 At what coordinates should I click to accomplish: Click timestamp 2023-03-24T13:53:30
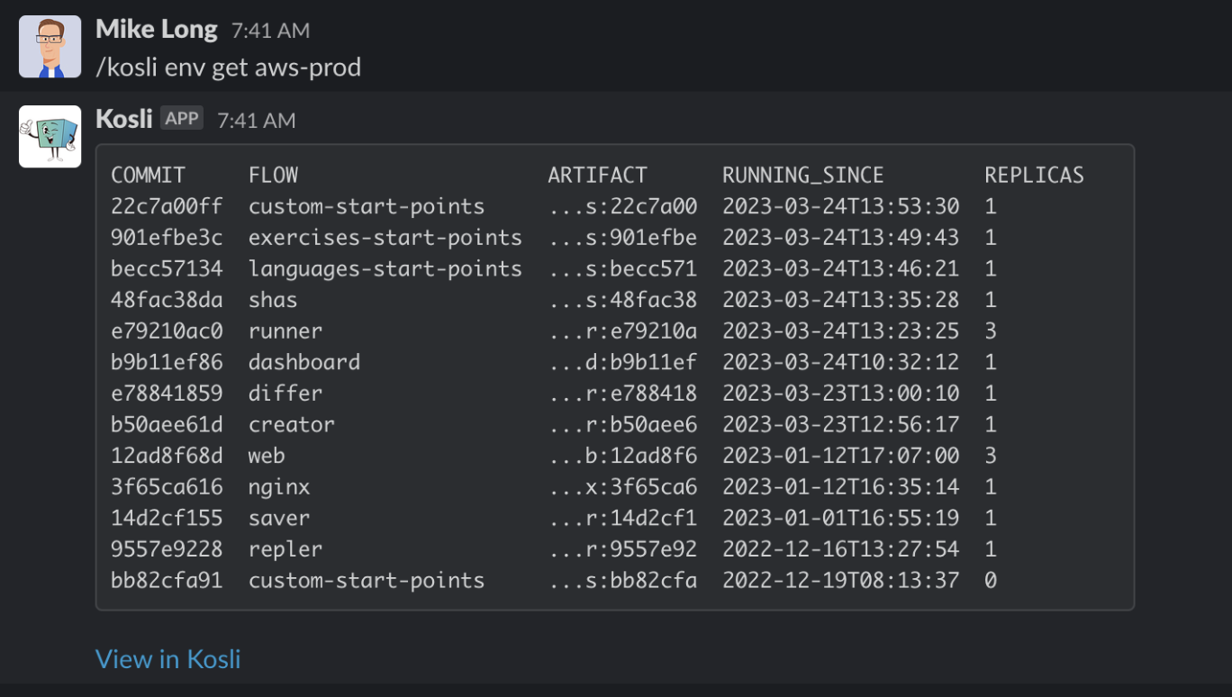click(x=840, y=206)
